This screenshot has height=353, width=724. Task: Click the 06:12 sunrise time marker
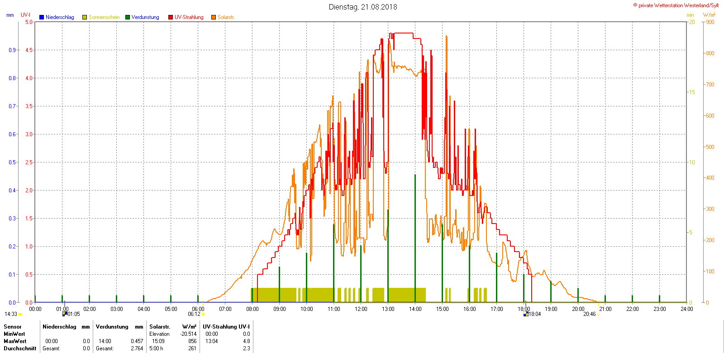[194, 314]
